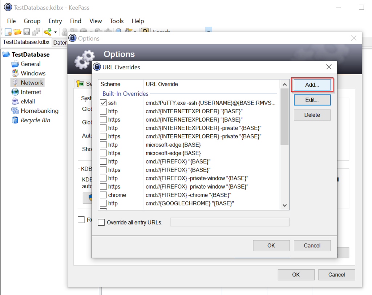Click the KeePass lock icon in title bar

click(x=8, y=7)
